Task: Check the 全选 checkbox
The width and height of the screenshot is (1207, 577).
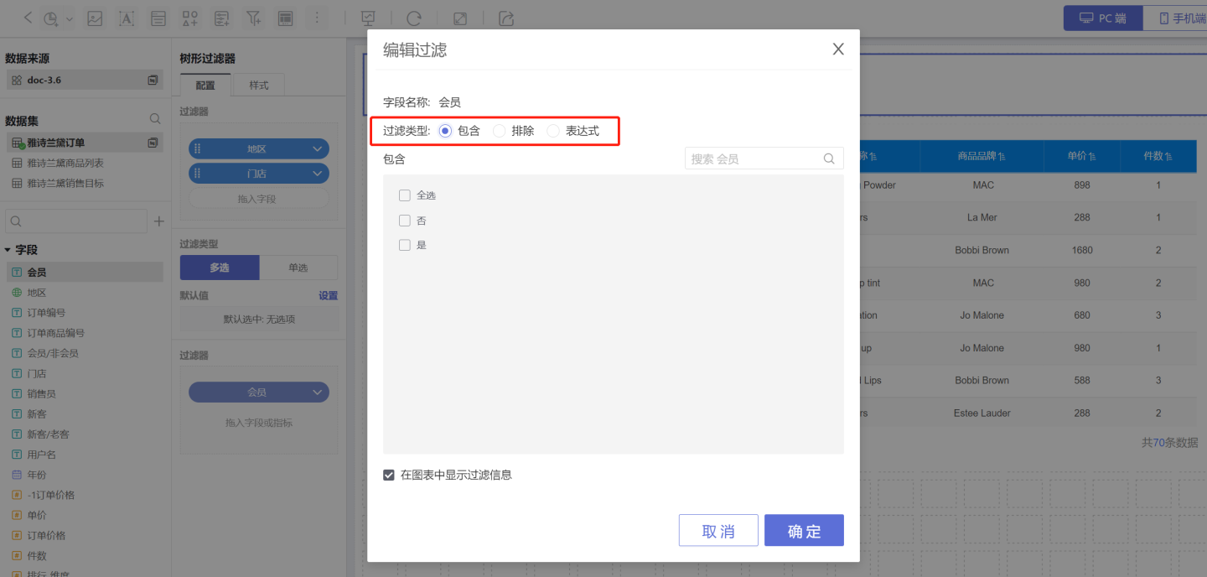Action: point(405,195)
